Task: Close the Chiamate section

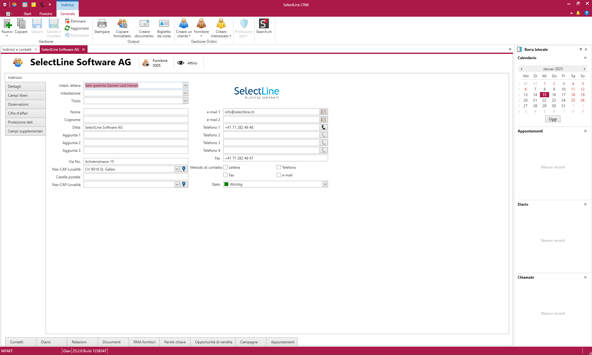Action: click(x=585, y=277)
